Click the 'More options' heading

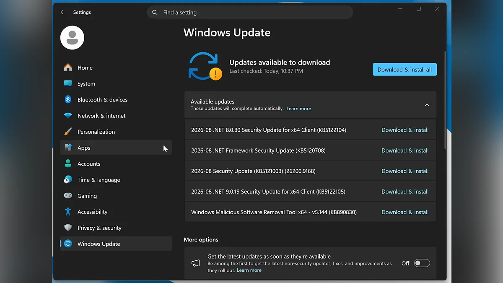[x=201, y=240]
